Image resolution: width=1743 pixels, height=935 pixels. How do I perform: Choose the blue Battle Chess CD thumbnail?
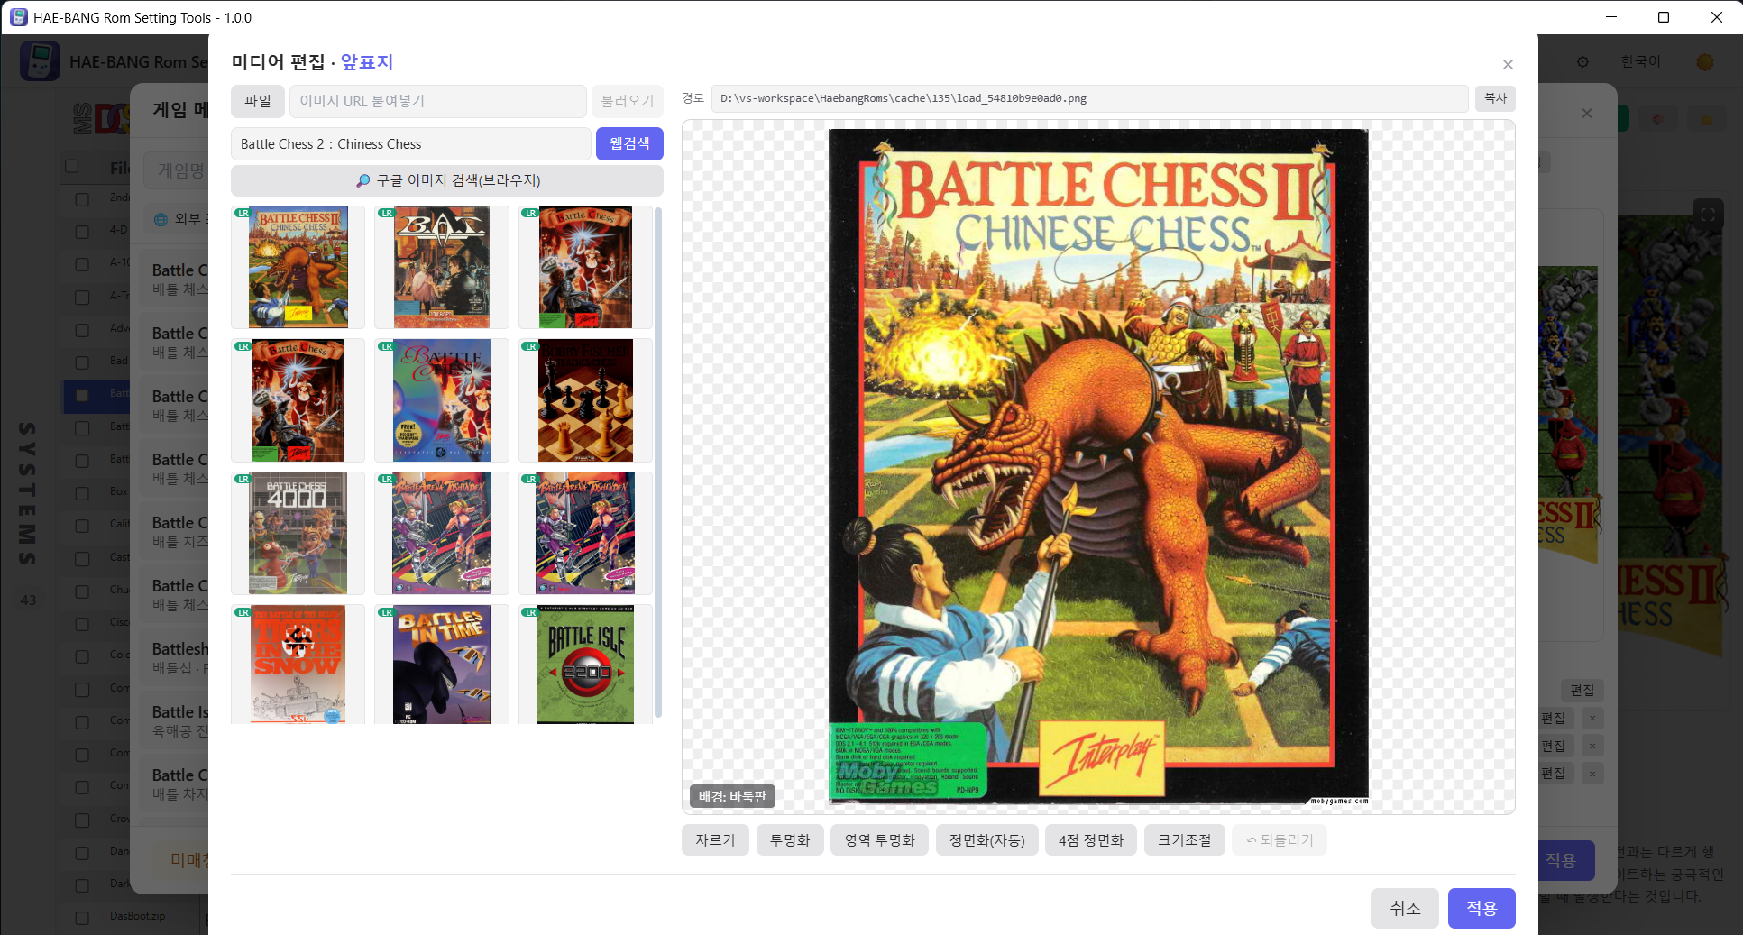[x=442, y=400]
